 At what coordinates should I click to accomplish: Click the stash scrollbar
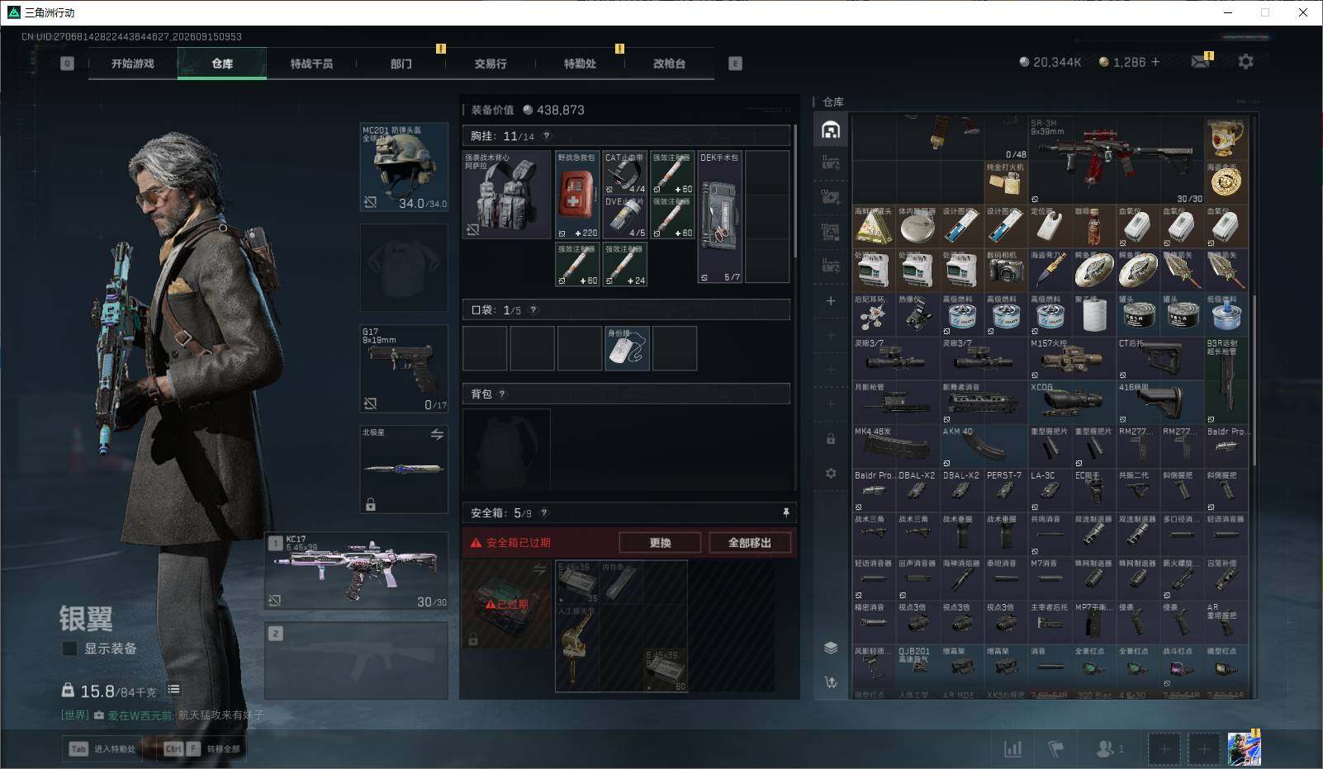pos(1253,380)
